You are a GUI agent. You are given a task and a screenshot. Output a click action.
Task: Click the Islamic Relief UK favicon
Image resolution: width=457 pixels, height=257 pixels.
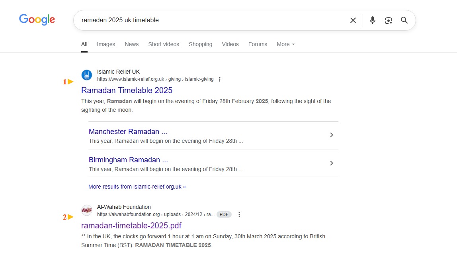coord(87,75)
